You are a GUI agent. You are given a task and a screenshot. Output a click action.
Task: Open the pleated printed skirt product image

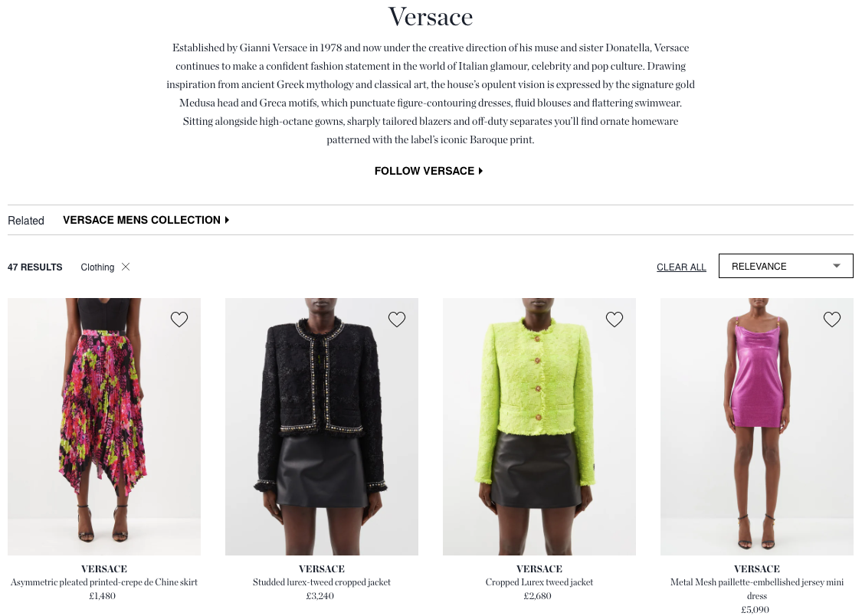[104, 427]
